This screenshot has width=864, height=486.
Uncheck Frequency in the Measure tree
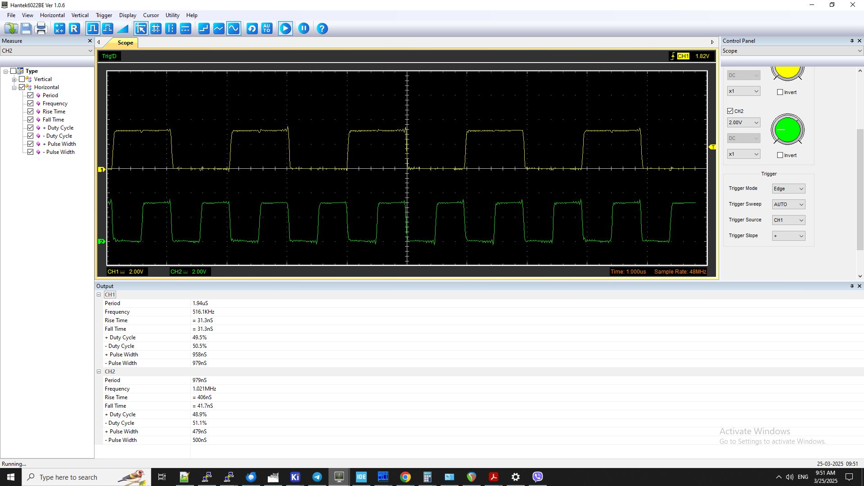point(31,103)
